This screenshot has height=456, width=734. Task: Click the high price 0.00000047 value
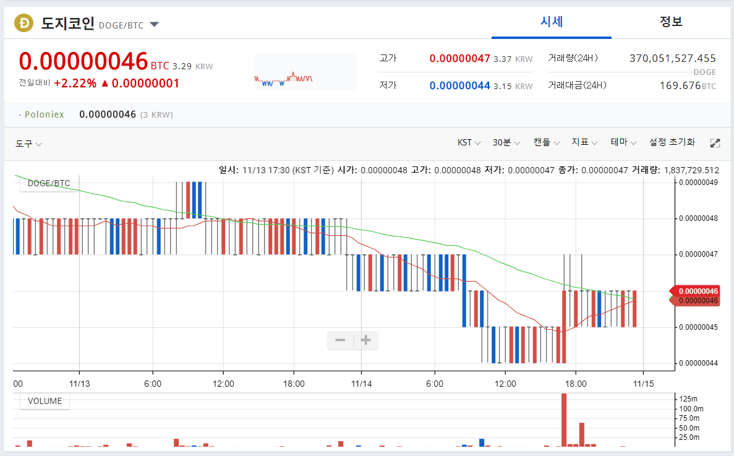pyautogui.click(x=459, y=59)
